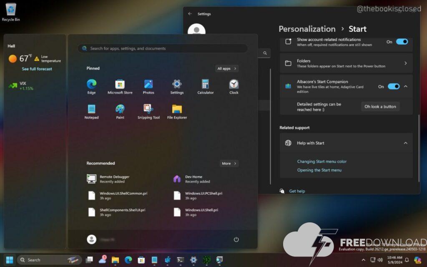
Task: Click 'See full forecast' weather link
Action: pos(37,69)
